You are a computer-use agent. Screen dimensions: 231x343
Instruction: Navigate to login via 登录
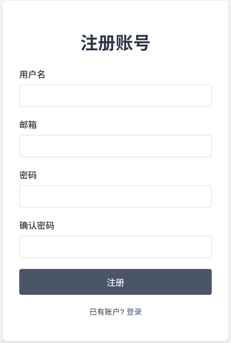coord(134,312)
